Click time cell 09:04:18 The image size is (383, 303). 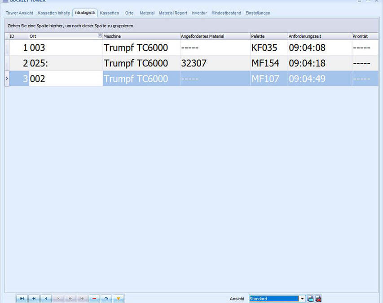tap(320, 63)
